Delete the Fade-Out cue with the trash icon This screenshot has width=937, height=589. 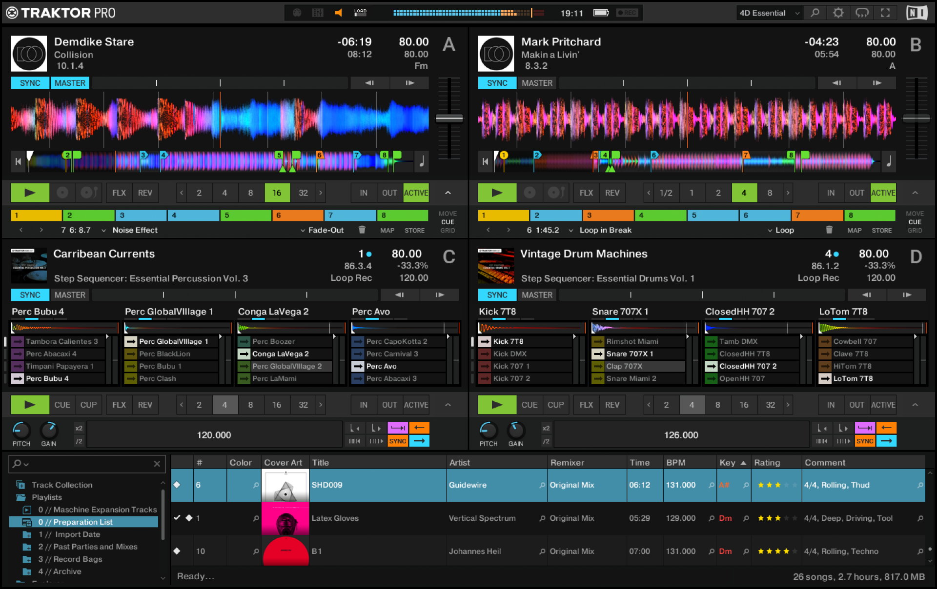pyautogui.click(x=362, y=230)
